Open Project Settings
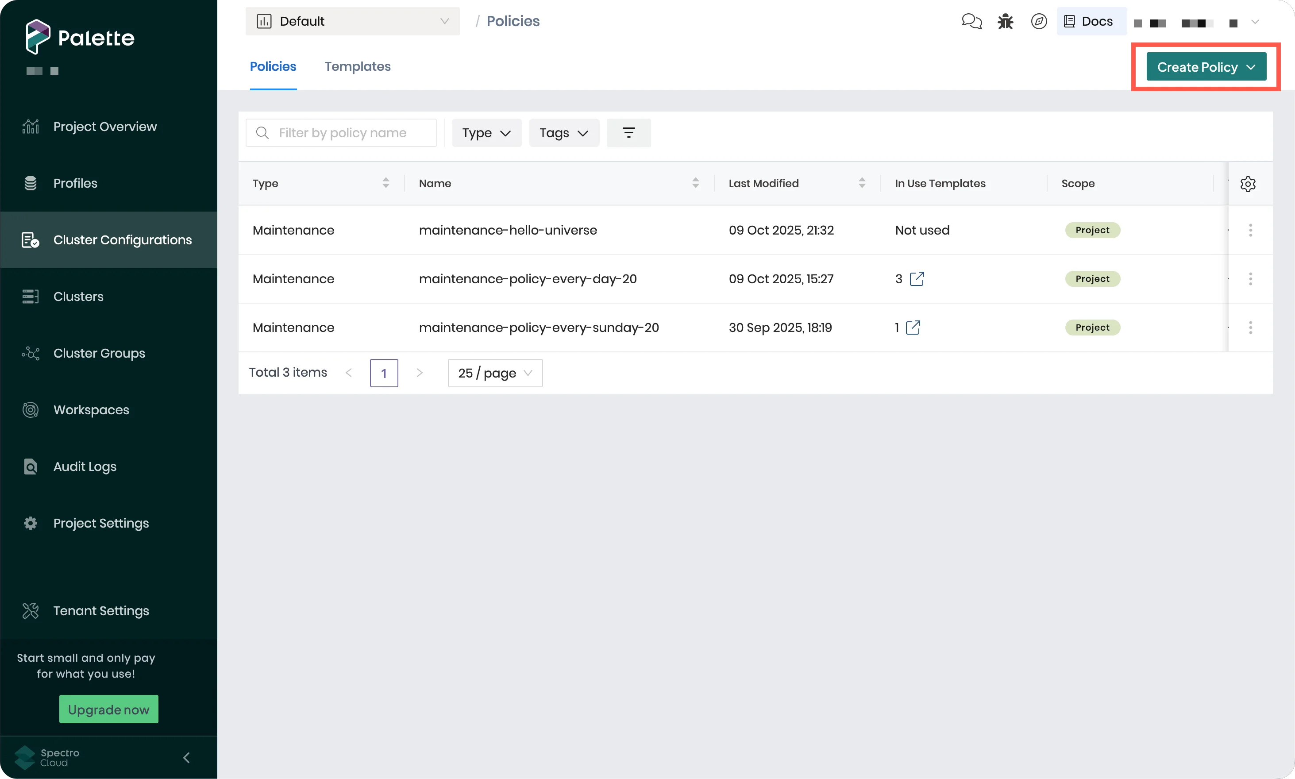This screenshot has width=1295, height=779. 101,523
